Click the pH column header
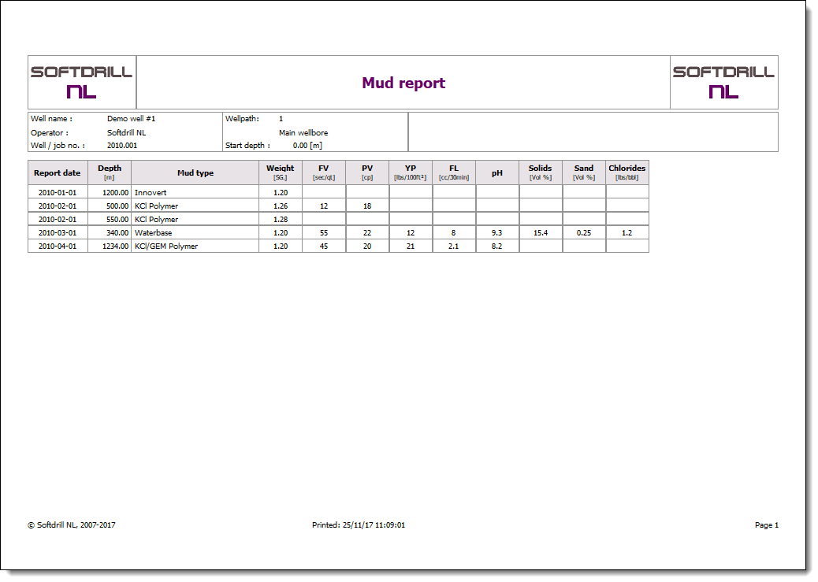Viewport: 818px width, 582px height. coord(496,173)
